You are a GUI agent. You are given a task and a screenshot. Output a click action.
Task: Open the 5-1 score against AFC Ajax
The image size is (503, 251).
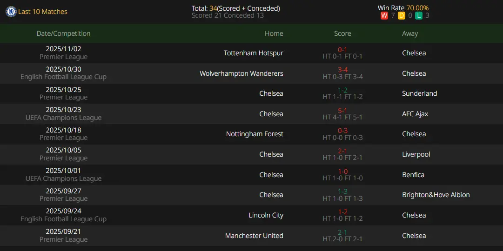342,111
